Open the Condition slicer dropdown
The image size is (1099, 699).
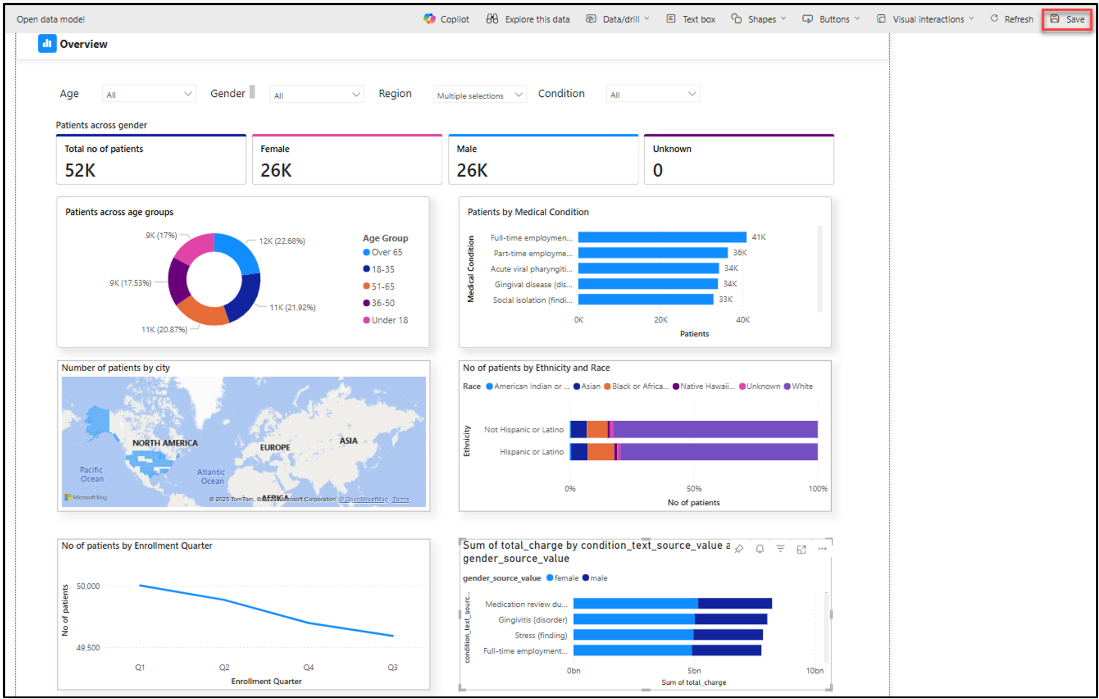(x=653, y=94)
